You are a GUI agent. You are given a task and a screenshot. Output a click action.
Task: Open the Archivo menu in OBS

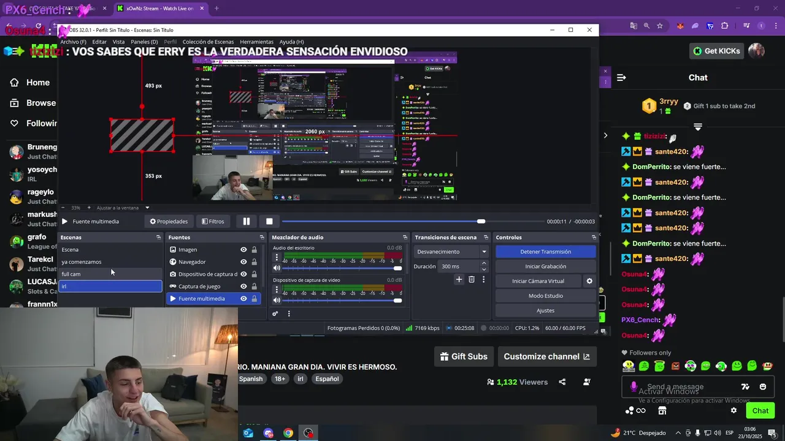(x=73, y=42)
